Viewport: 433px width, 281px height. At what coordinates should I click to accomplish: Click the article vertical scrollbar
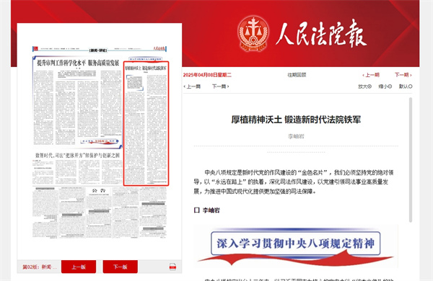coord(411,160)
